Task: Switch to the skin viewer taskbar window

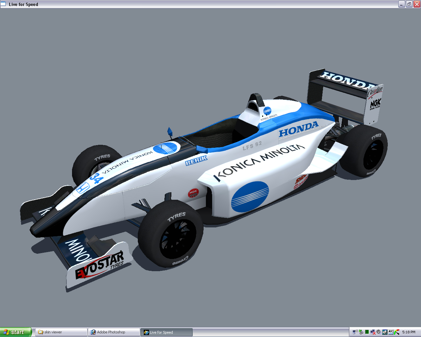Action: tap(61, 332)
